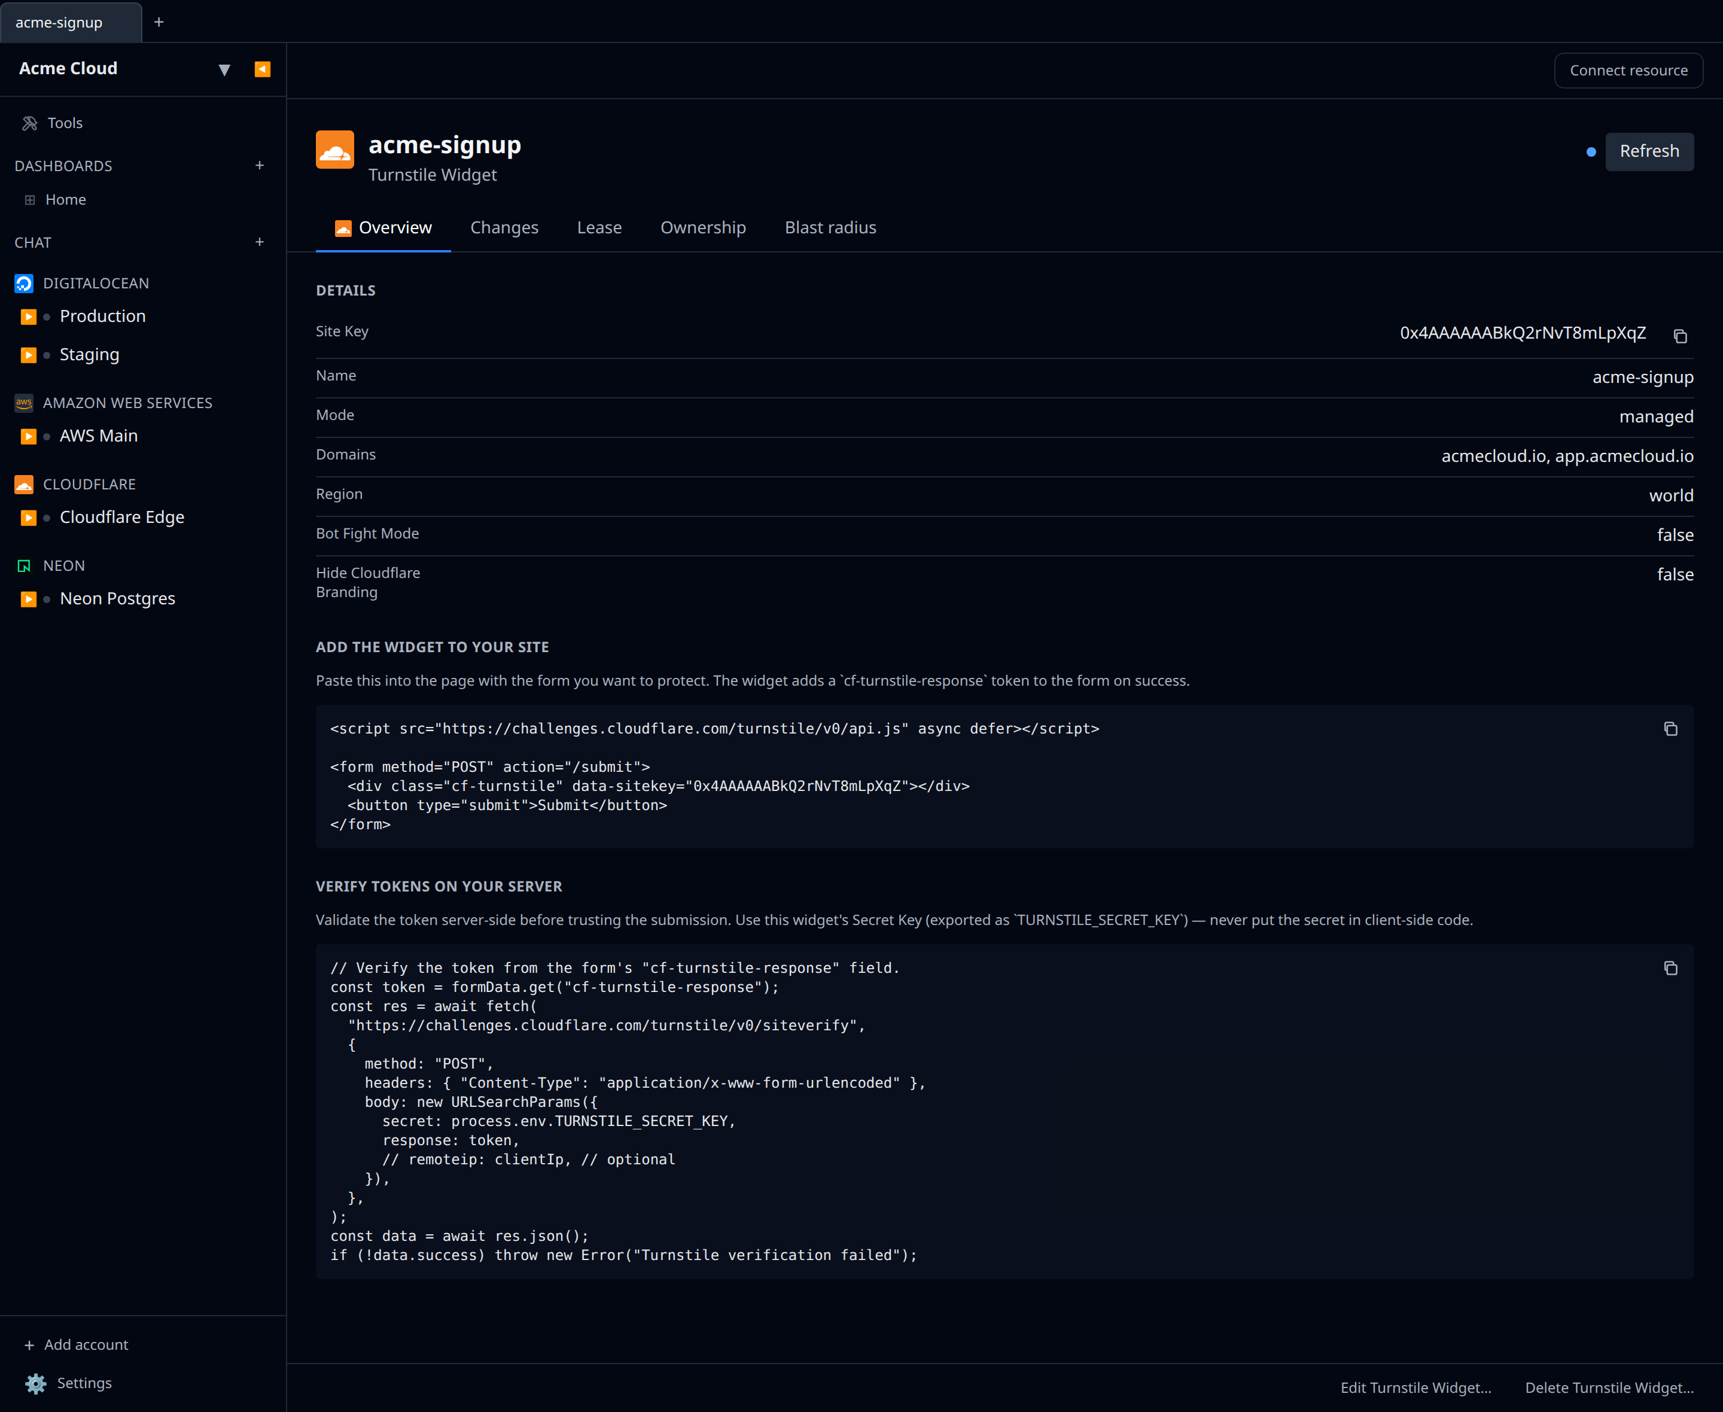
Task: Copy the server verification code
Action: point(1670,968)
